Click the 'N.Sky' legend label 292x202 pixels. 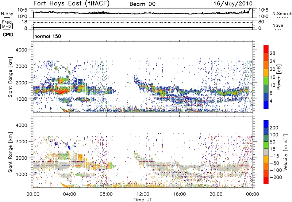[x=7, y=13]
